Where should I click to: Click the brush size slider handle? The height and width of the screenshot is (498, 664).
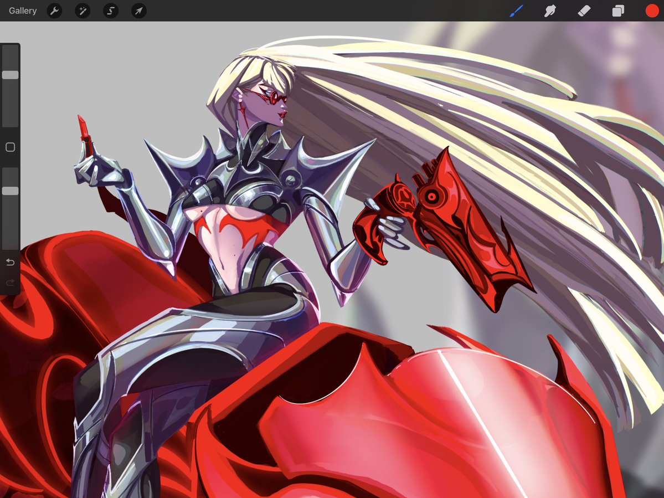10,75
